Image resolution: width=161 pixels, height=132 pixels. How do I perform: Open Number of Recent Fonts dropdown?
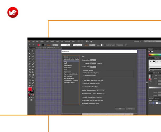pyautogui.click(x=100, y=90)
